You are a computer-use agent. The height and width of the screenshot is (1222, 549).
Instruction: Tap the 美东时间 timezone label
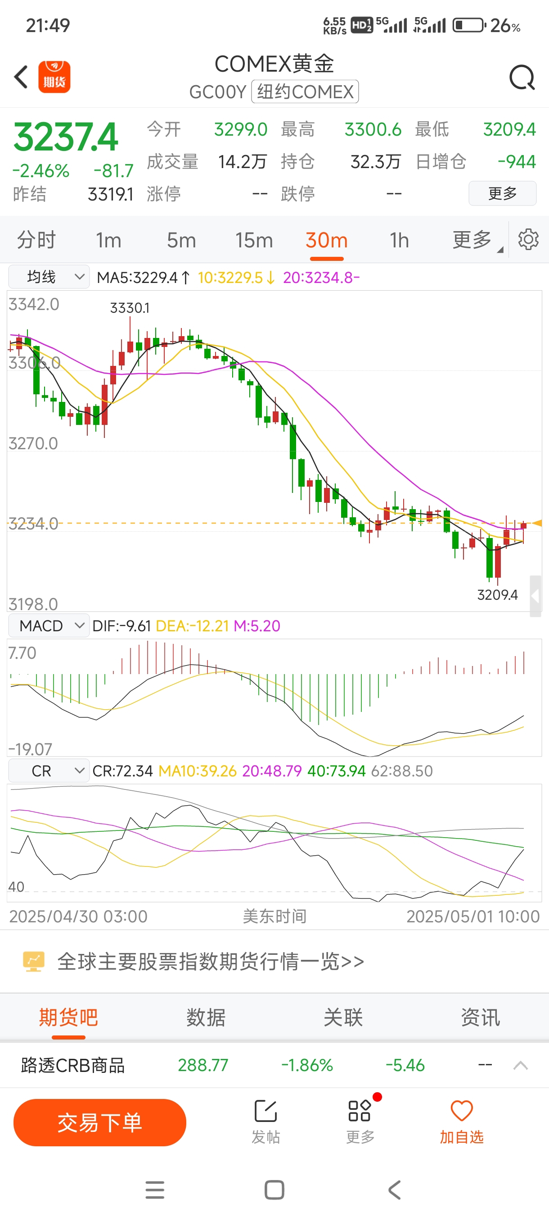(274, 916)
